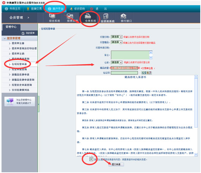Open the 投资类系统 icon
Viewport: 201px width, 173px height.
[106, 16]
